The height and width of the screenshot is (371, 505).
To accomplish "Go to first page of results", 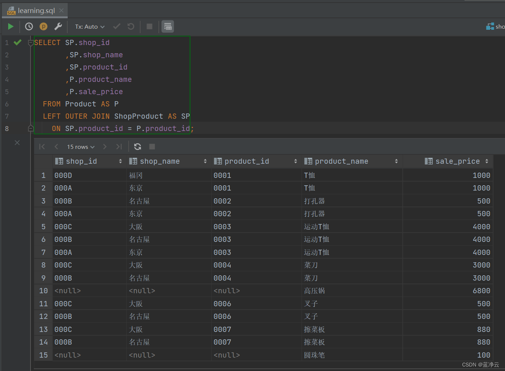I will [x=42, y=147].
